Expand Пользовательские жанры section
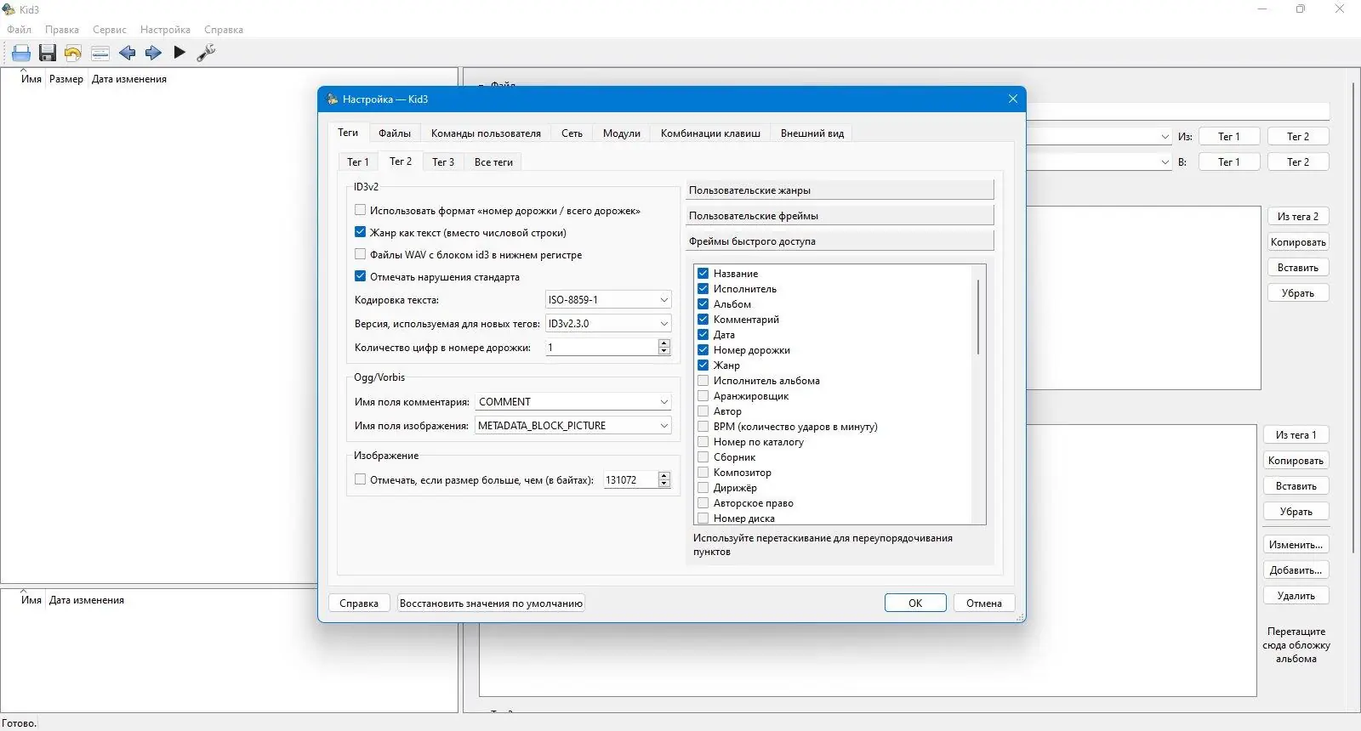 [x=840, y=190]
